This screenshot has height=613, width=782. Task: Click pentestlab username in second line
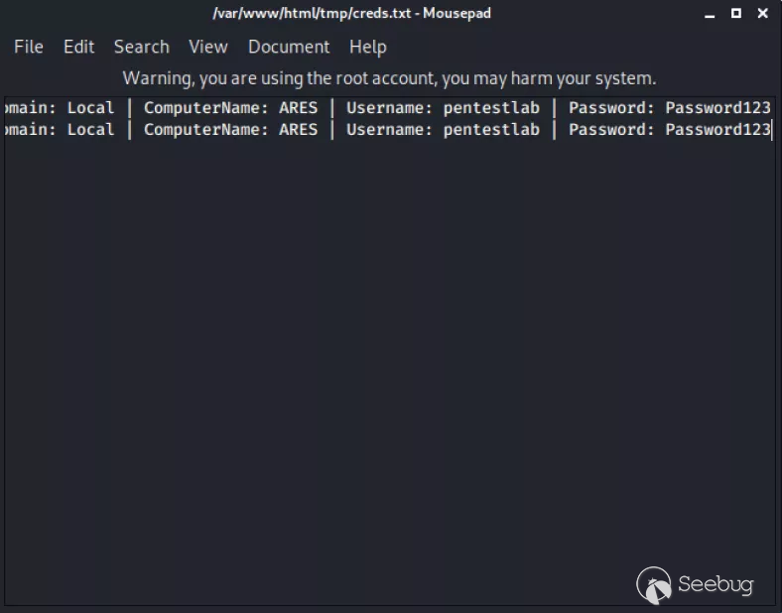click(x=491, y=129)
